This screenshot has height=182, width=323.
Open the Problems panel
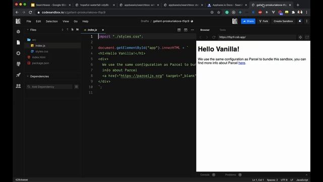[231, 175]
